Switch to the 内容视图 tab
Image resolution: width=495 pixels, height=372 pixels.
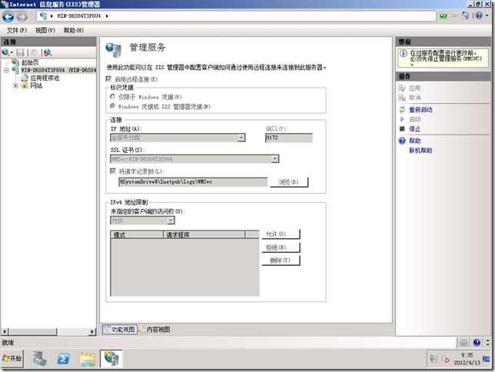(x=155, y=330)
